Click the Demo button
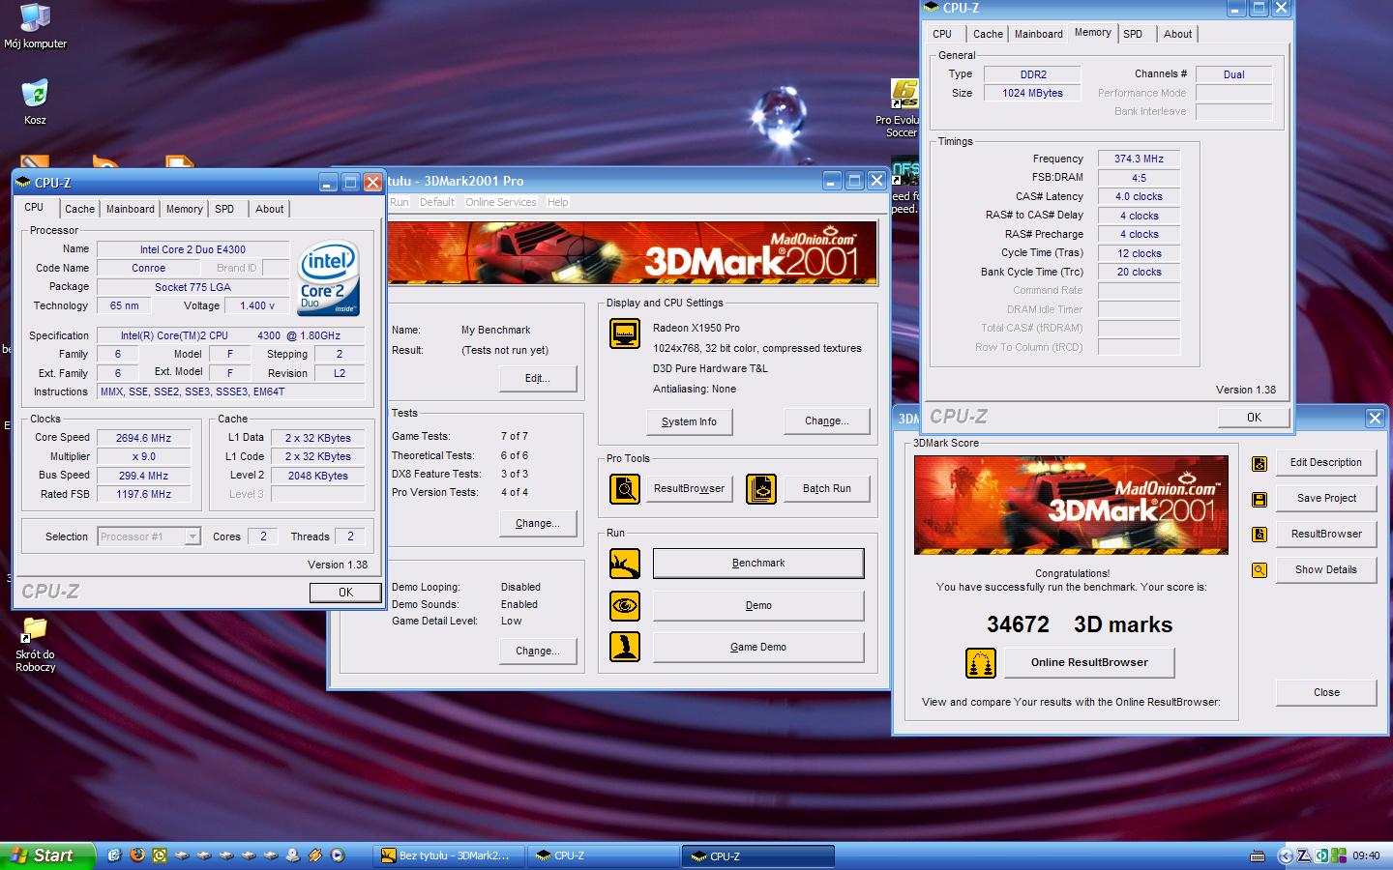This screenshot has height=870, width=1393. [758, 605]
